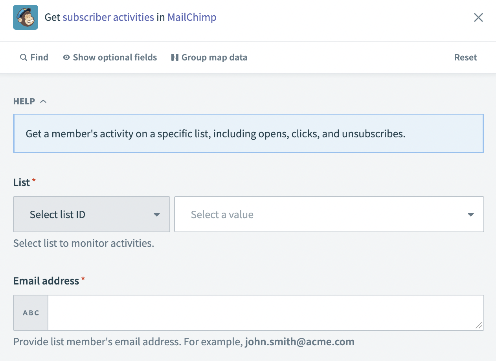Switch email field input type via ABC toggle

coord(30,313)
